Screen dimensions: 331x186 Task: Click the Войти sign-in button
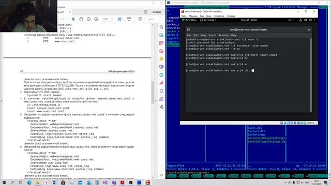tap(157, 12)
